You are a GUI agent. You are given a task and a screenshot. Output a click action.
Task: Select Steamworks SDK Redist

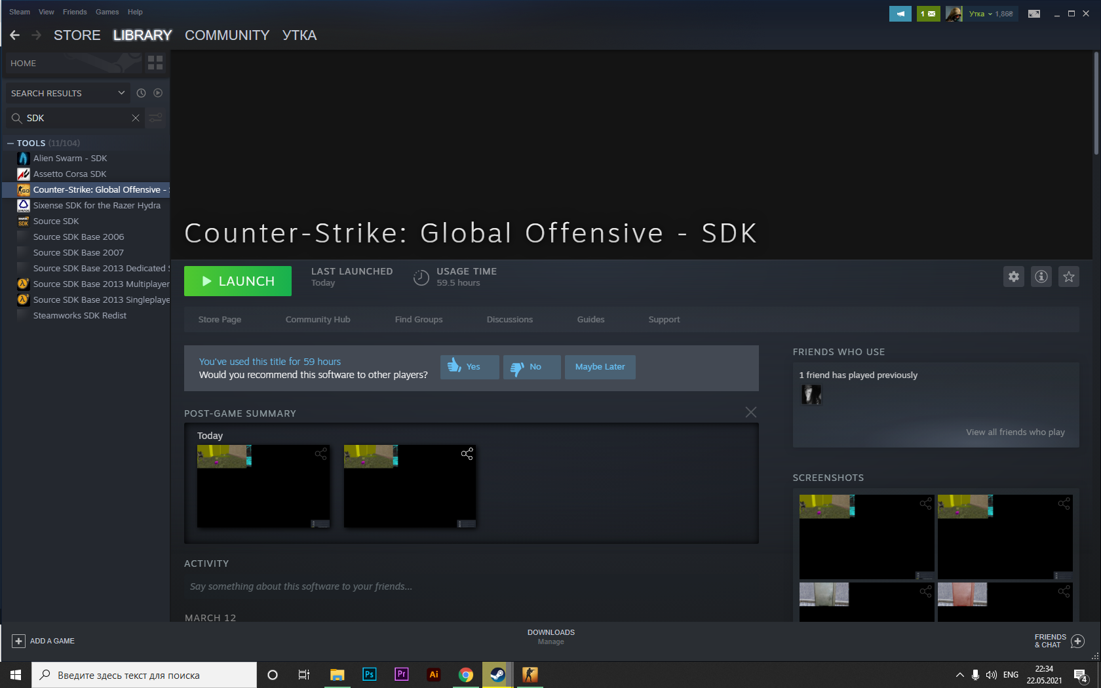(x=86, y=316)
